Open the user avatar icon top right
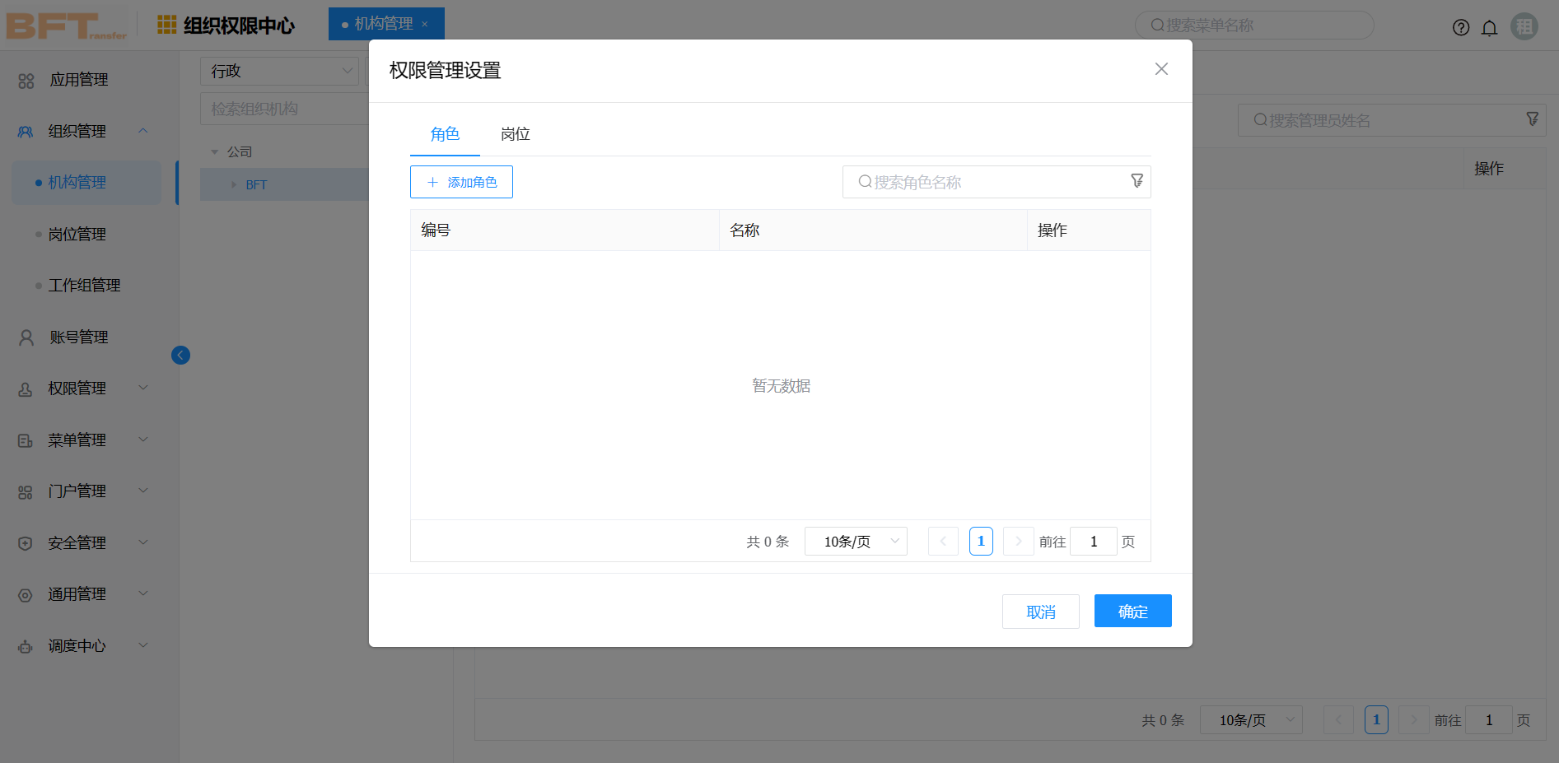1559x763 pixels. pos(1524,26)
